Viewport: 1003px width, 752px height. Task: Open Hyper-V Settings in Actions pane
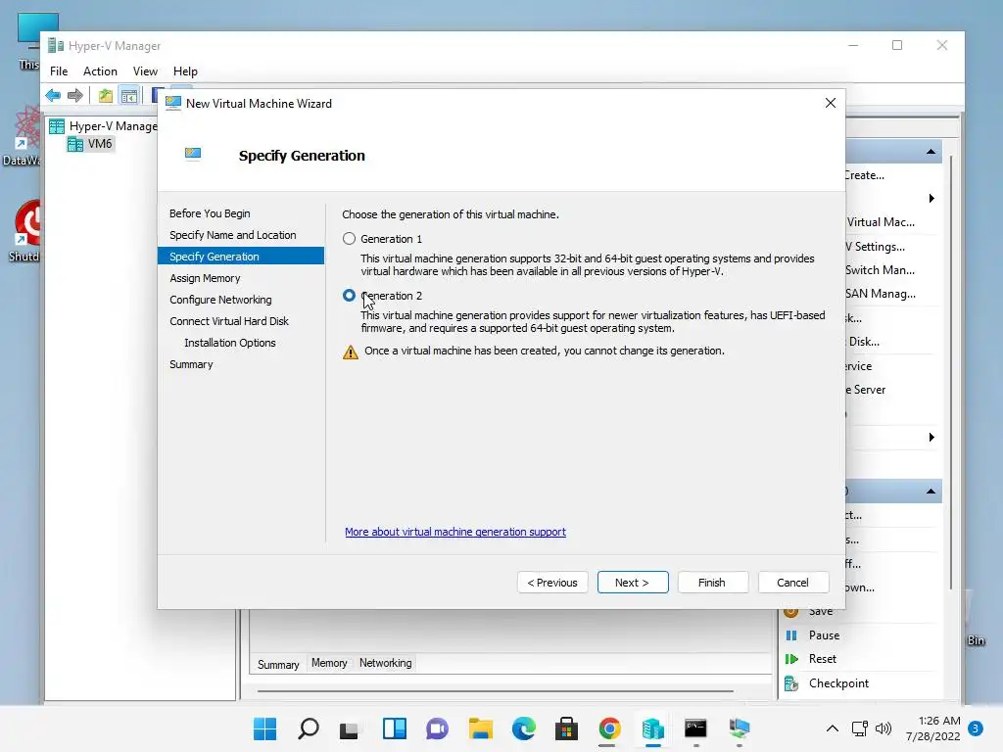(x=876, y=246)
